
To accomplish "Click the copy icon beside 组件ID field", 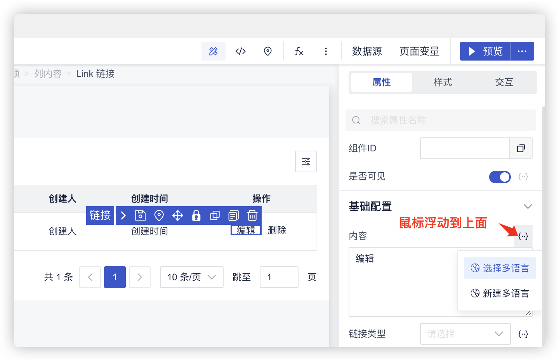I will (521, 148).
